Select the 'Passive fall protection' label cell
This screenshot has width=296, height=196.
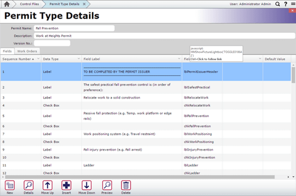pos(132,116)
